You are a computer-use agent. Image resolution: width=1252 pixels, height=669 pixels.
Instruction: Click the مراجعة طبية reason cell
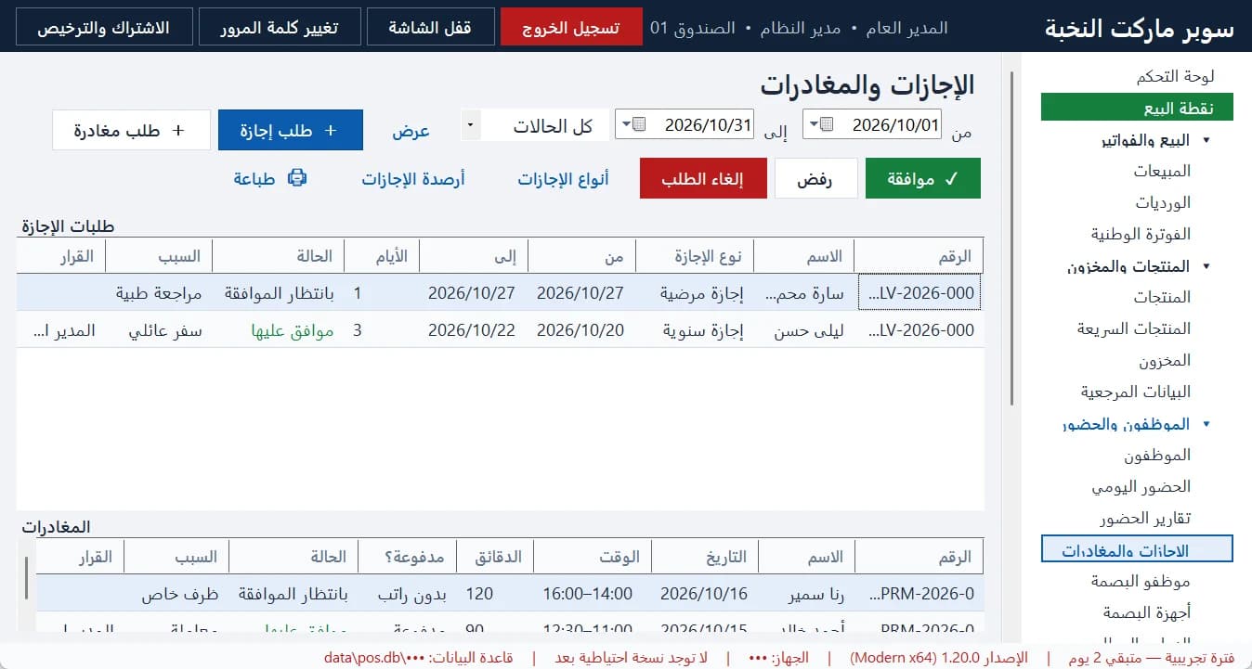point(159,293)
